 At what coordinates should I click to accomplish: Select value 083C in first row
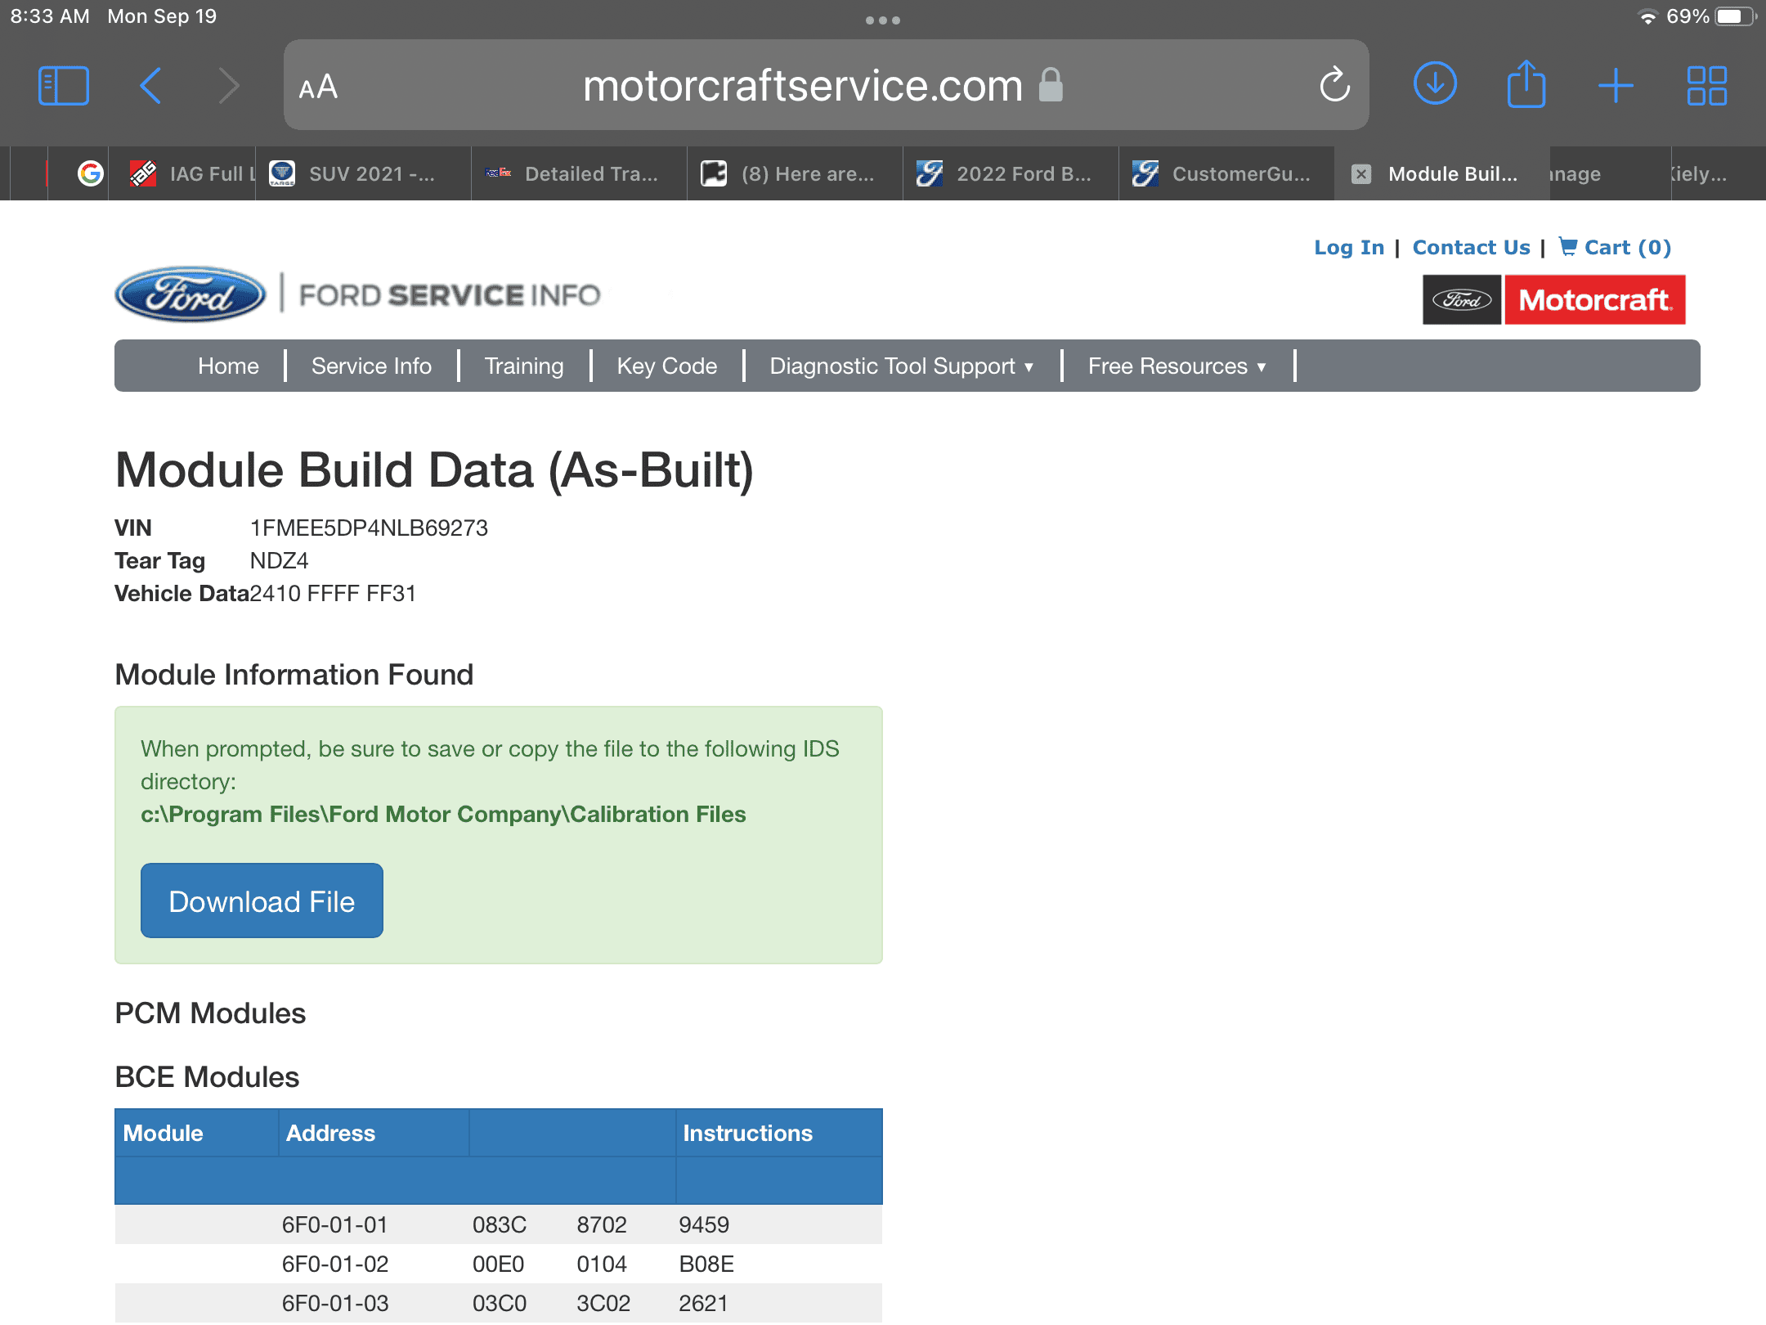[500, 1224]
